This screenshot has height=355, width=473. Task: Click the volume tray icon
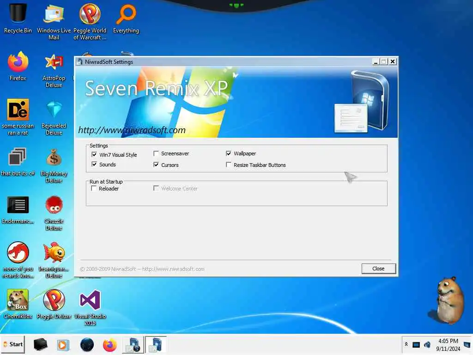(x=427, y=345)
